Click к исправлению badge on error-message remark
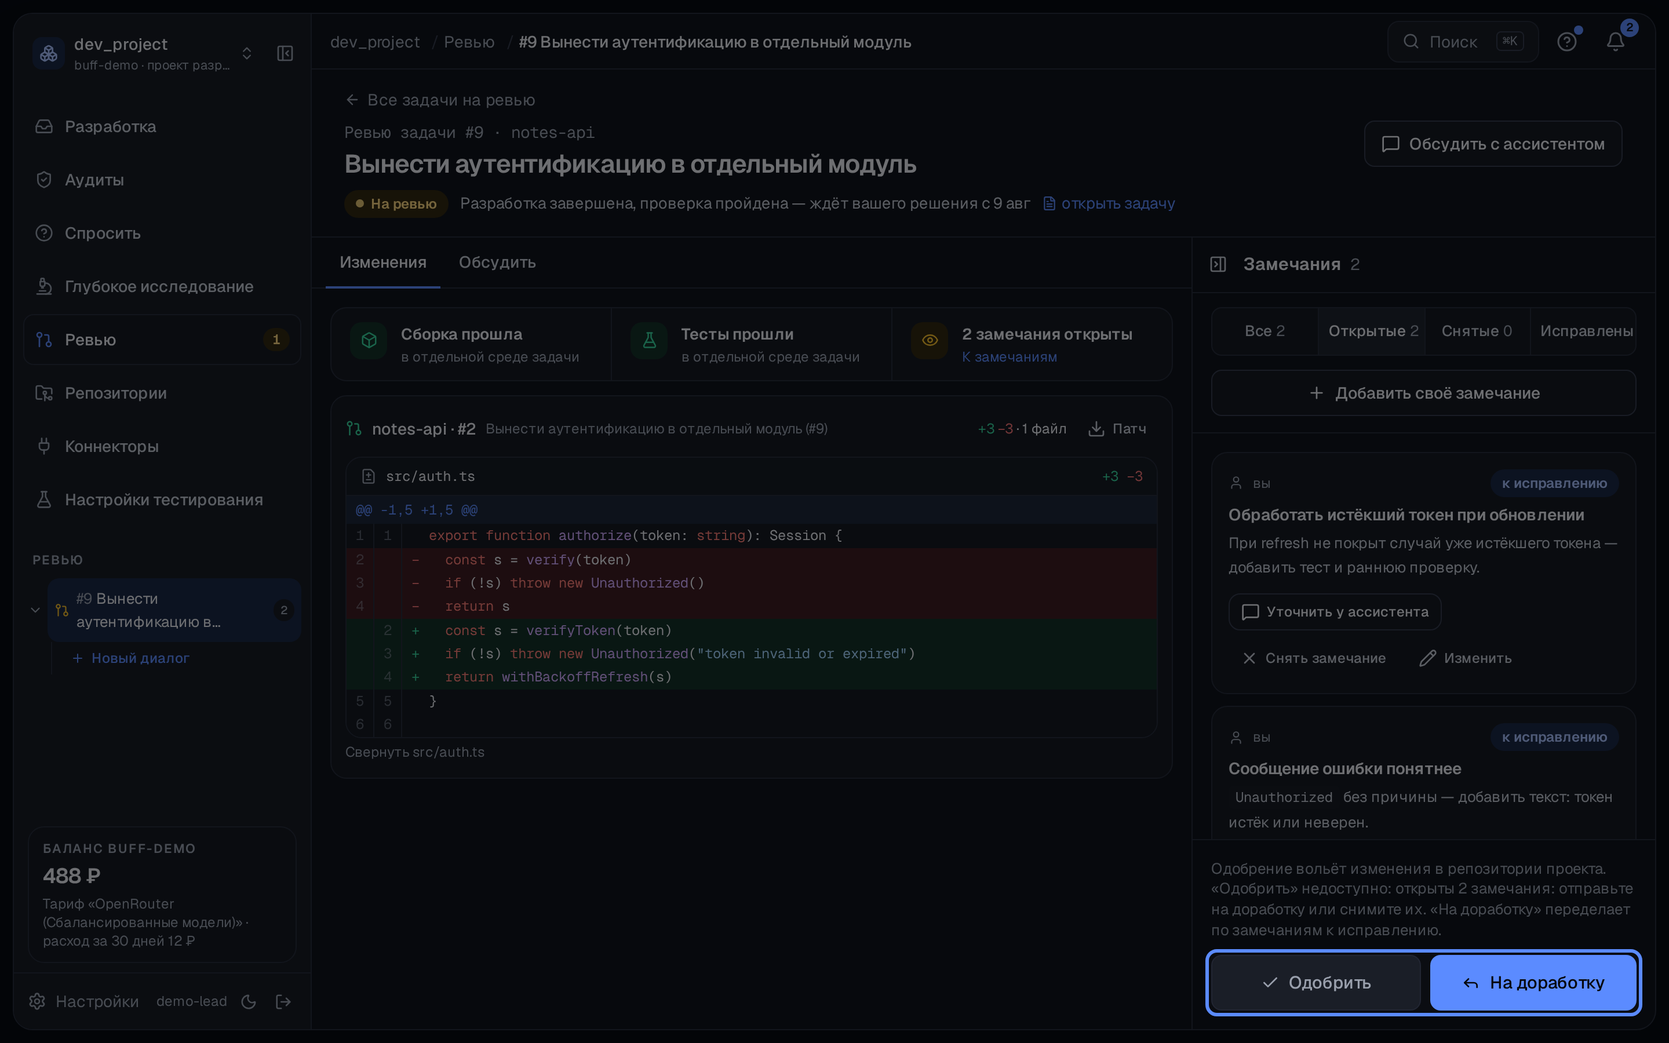Screen dimensions: 1669x1043 (x=1554, y=738)
